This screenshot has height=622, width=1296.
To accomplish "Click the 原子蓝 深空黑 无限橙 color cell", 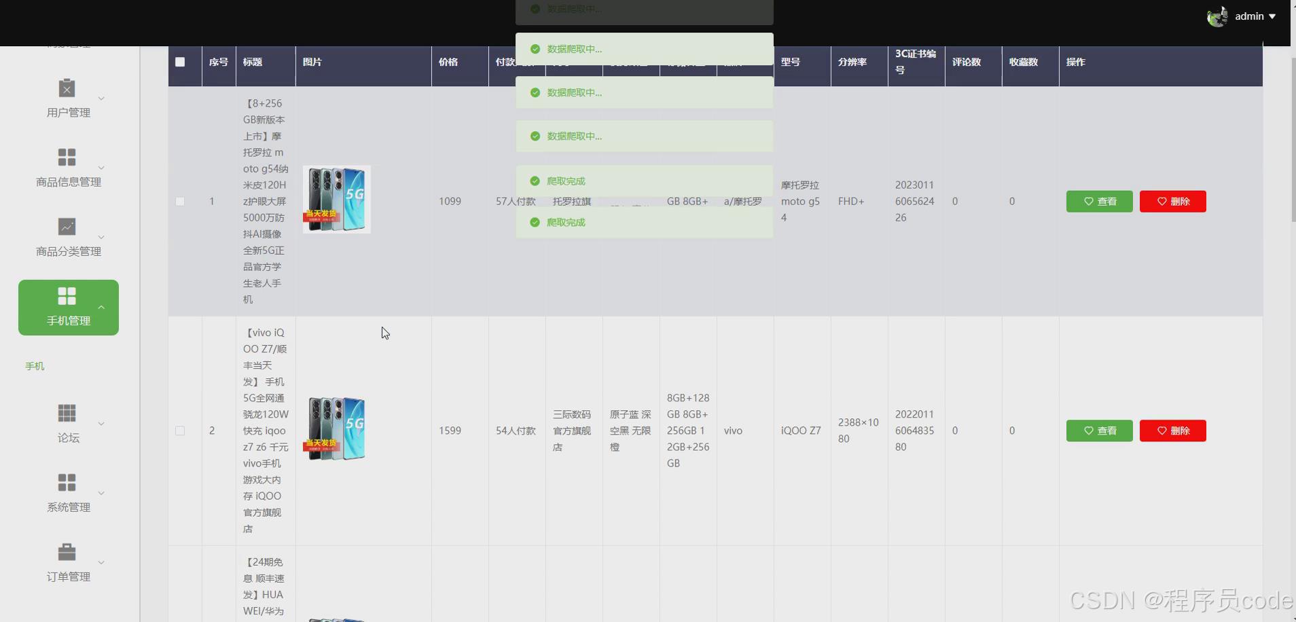I will (630, 431).
